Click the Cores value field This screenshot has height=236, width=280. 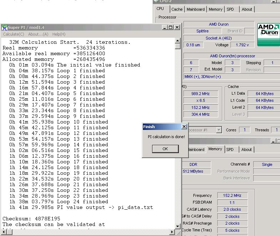245,130
